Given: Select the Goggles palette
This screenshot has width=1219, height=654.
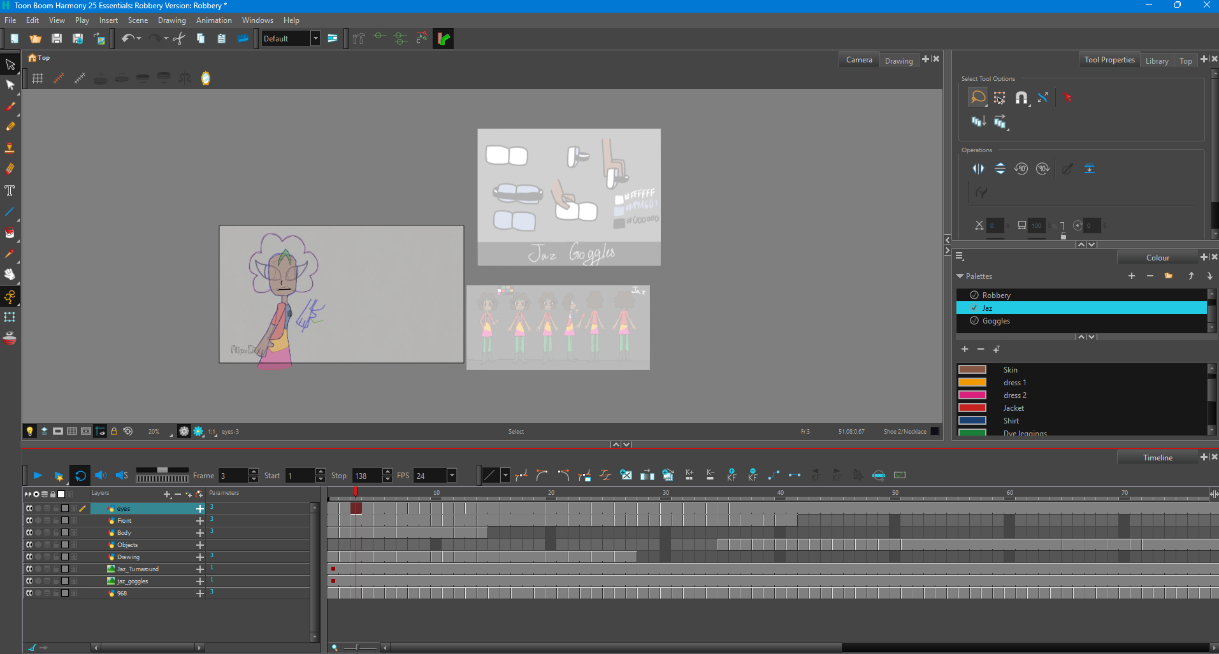Looking at the screenshot, I should pos(996,321).
